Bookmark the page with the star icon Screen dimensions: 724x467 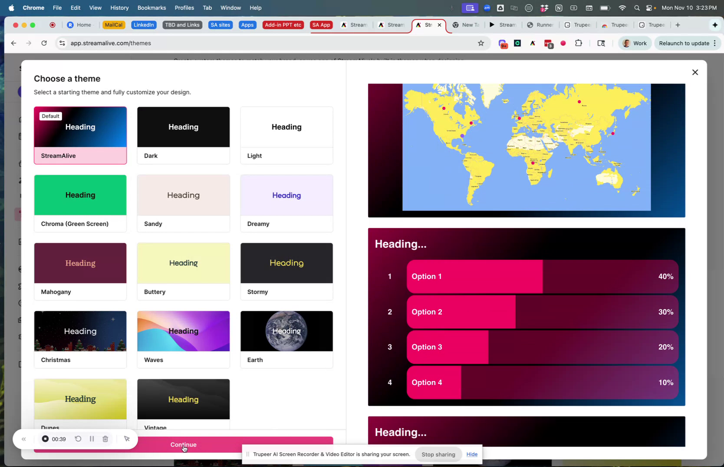pos(481,43)
